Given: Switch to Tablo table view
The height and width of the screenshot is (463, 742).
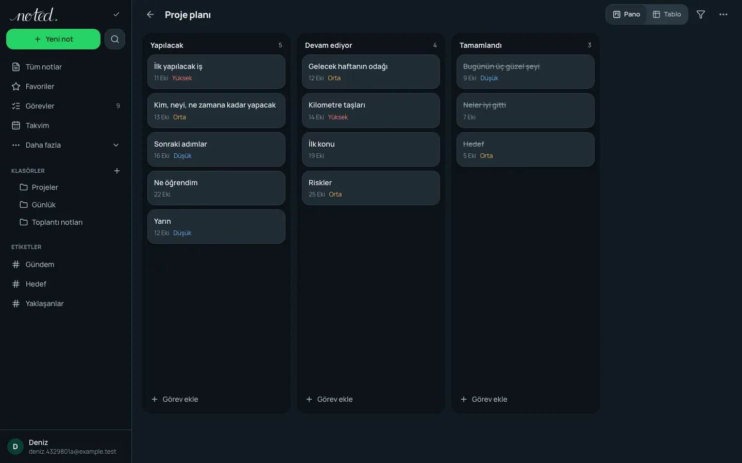Looking at the screenshot, I should pos(667,14).
